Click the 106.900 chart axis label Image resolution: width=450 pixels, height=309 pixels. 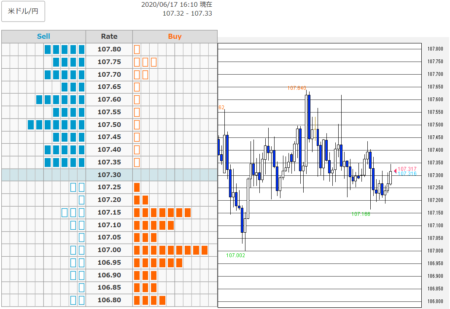(435, 276)
